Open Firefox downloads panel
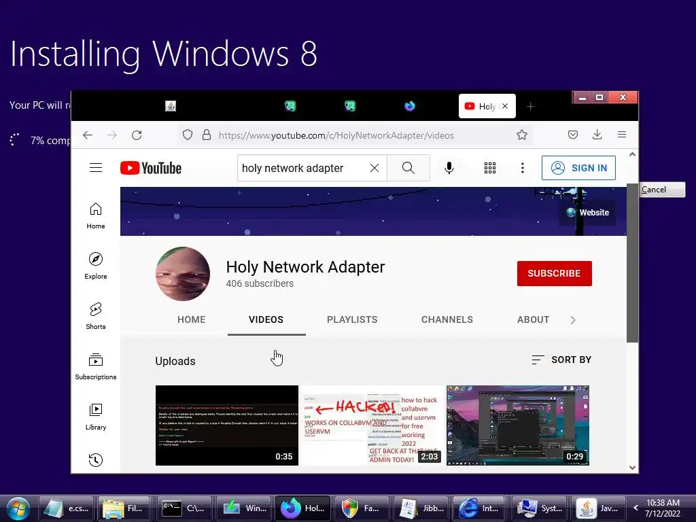696x522 pixels. (x=597, y=135)
